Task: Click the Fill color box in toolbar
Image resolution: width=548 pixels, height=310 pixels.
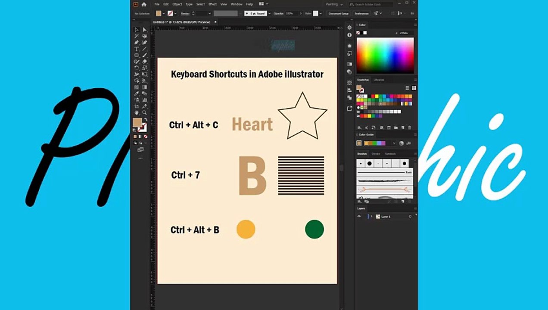Action: coord(137,122)
